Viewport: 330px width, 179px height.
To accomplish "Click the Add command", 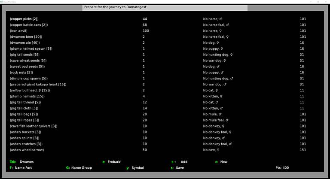I will click(x=179, y=162).
